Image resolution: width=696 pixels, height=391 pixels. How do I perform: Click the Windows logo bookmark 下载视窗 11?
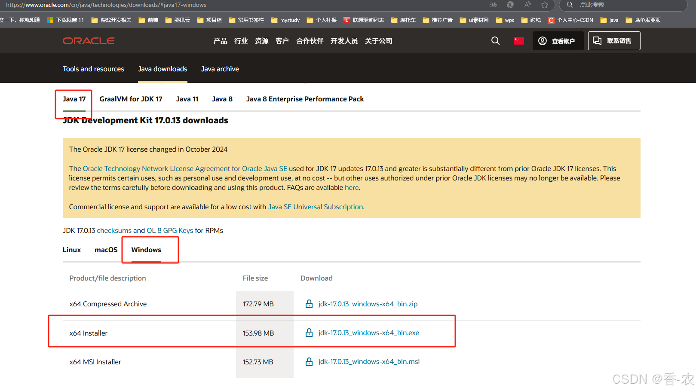click(x=49, y=20)
